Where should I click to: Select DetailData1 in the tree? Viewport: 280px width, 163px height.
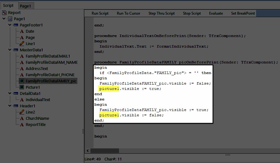[x=30, y=93]
